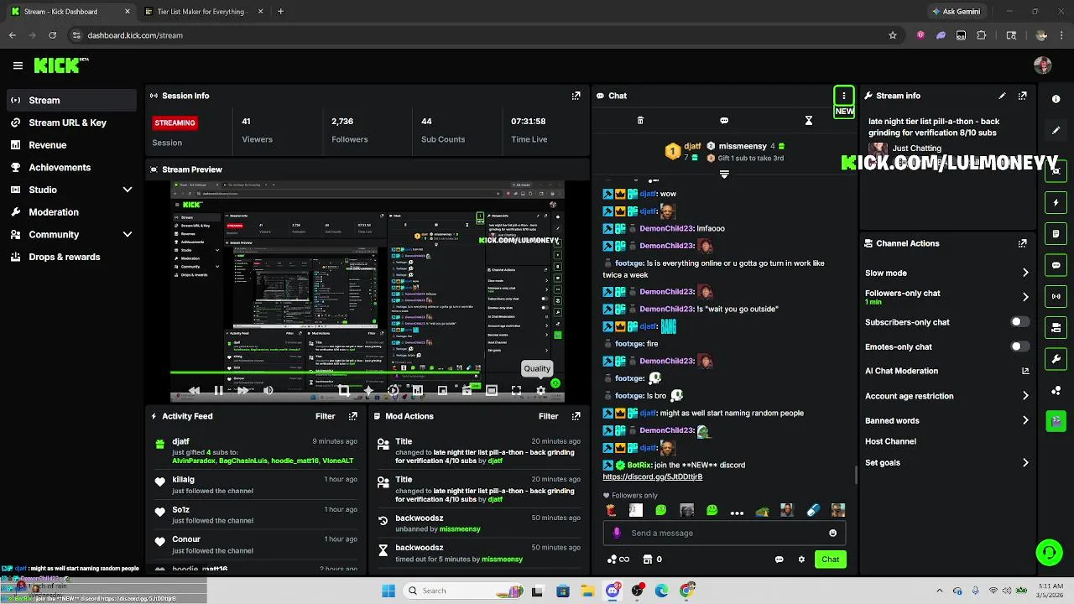The image size is (1074, 604).
Task: Pop out the Channel Actions panel
Action: coord(1022,243)
